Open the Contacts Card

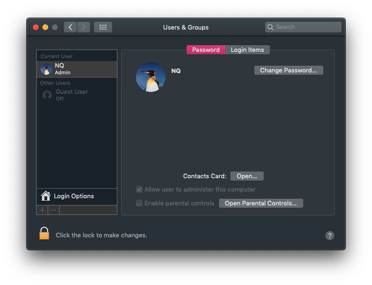click(x=247, y=176)
